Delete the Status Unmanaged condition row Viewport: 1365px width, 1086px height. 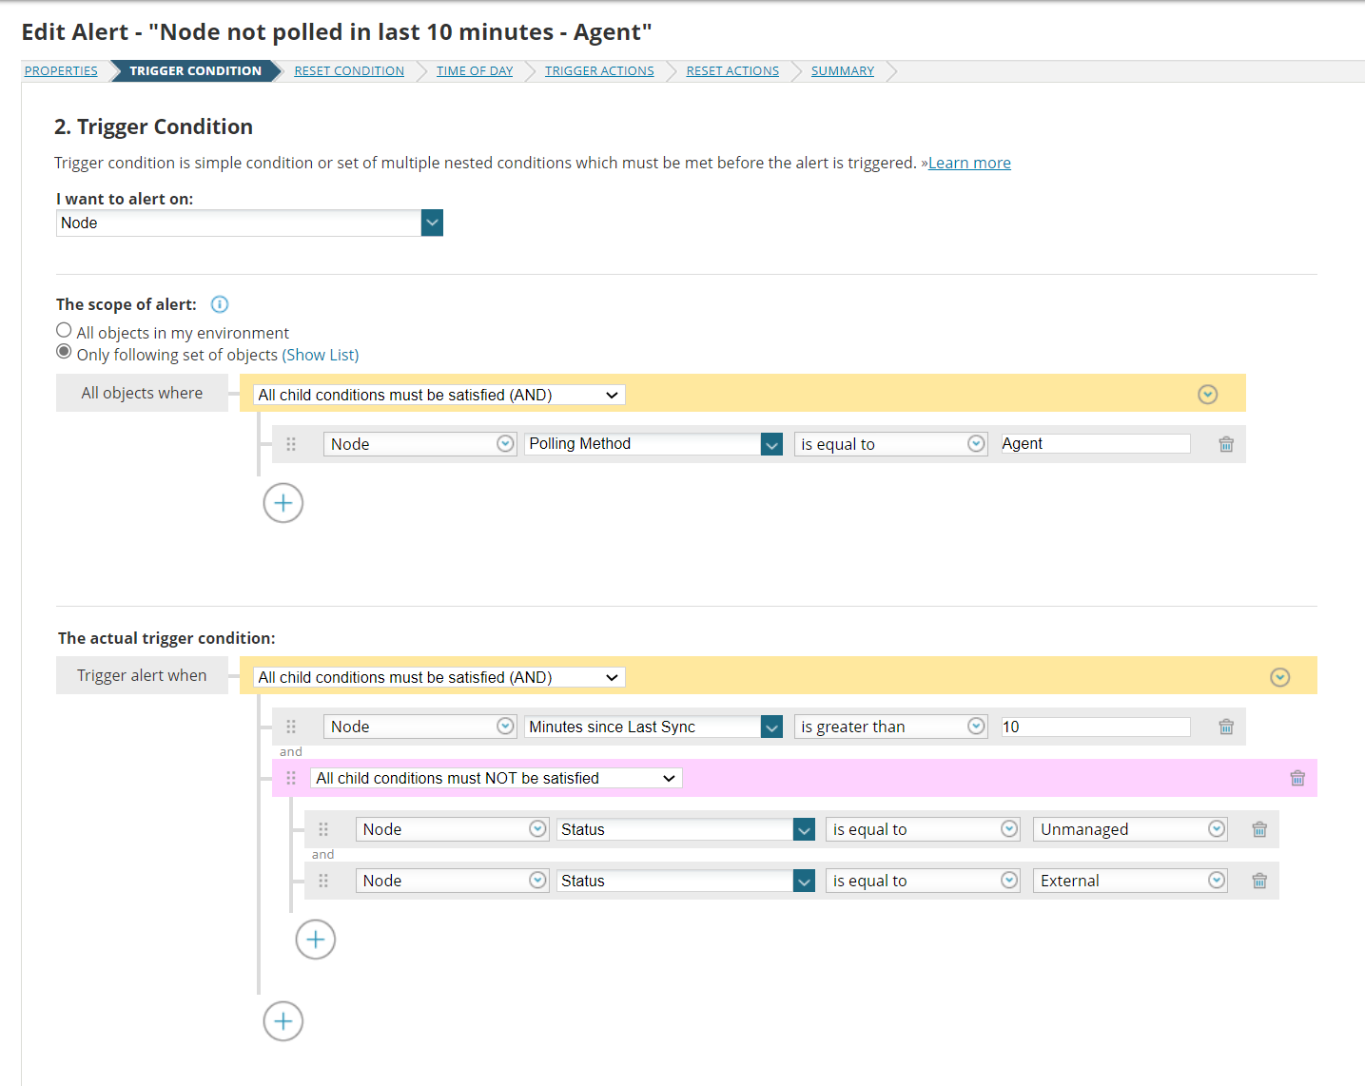1259,829
